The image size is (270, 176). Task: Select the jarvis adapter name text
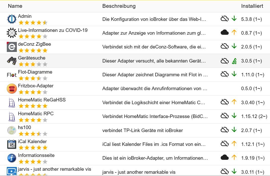54,169
